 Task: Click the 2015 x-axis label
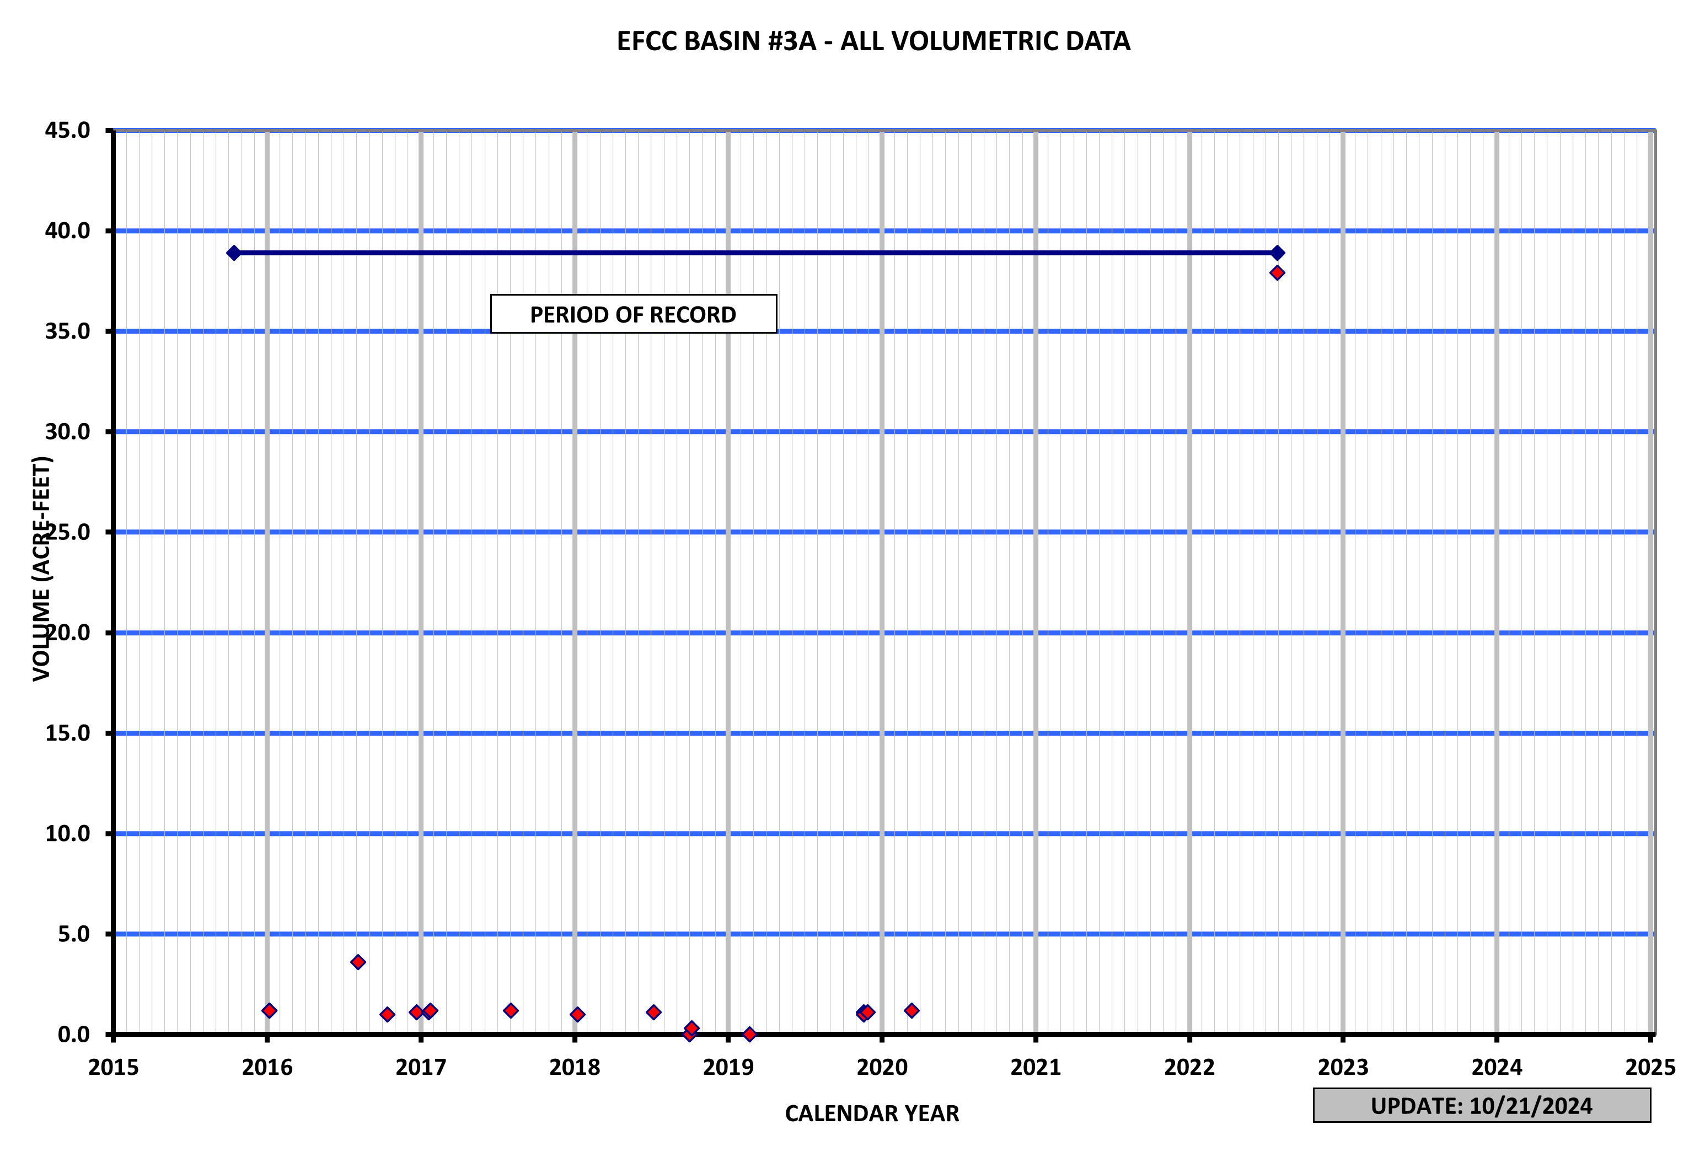[114, 1067]
